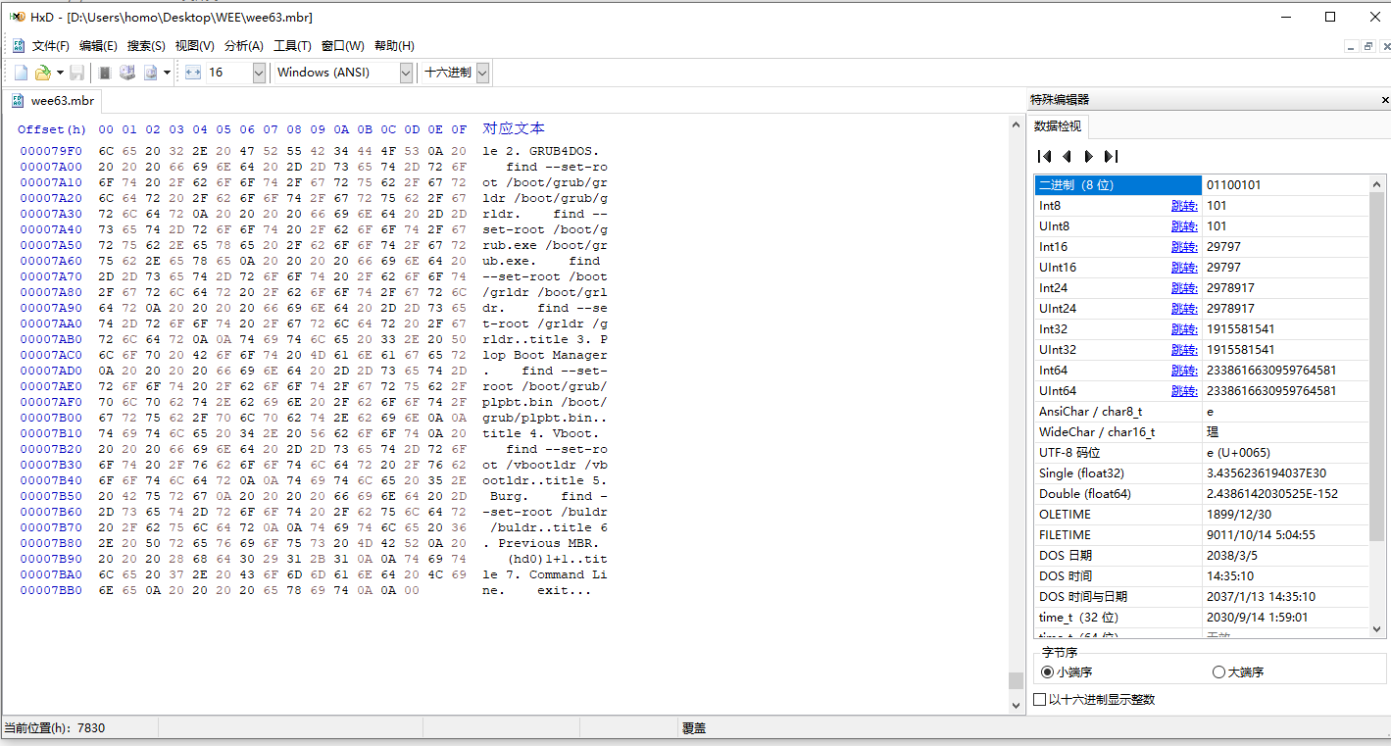Open the 编辑(E) menu

pyautogui.click(x=98, y=46)
